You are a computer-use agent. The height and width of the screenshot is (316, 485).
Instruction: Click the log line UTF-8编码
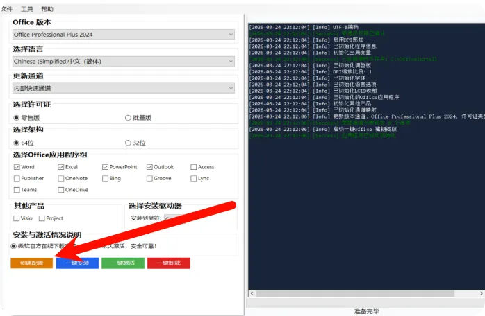[304, 27]
